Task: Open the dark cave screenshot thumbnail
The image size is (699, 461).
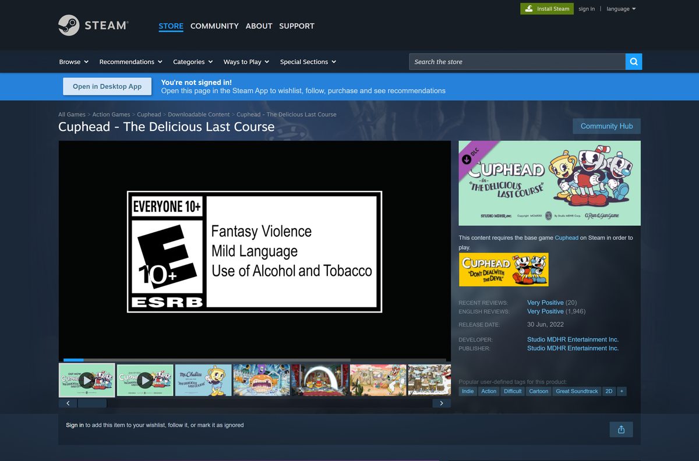Action: click(x=320, y=380)
